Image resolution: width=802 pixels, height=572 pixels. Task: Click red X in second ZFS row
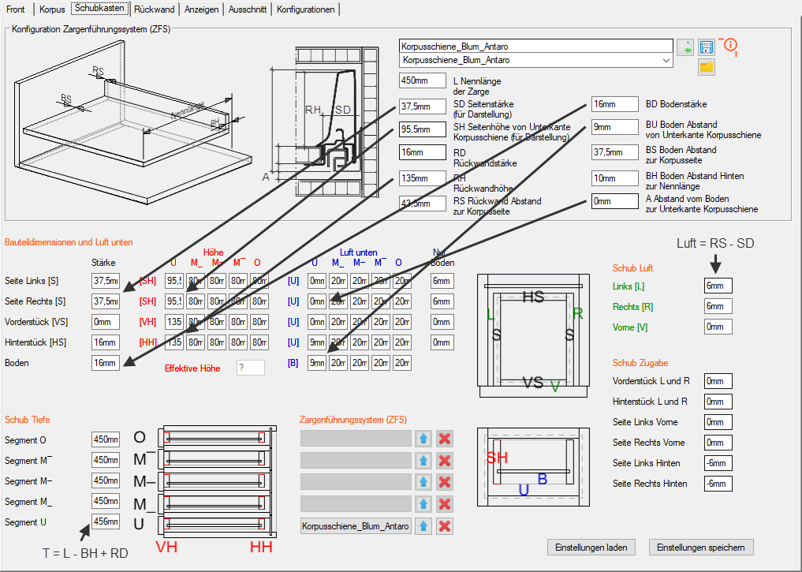click(x=445, y=461)
